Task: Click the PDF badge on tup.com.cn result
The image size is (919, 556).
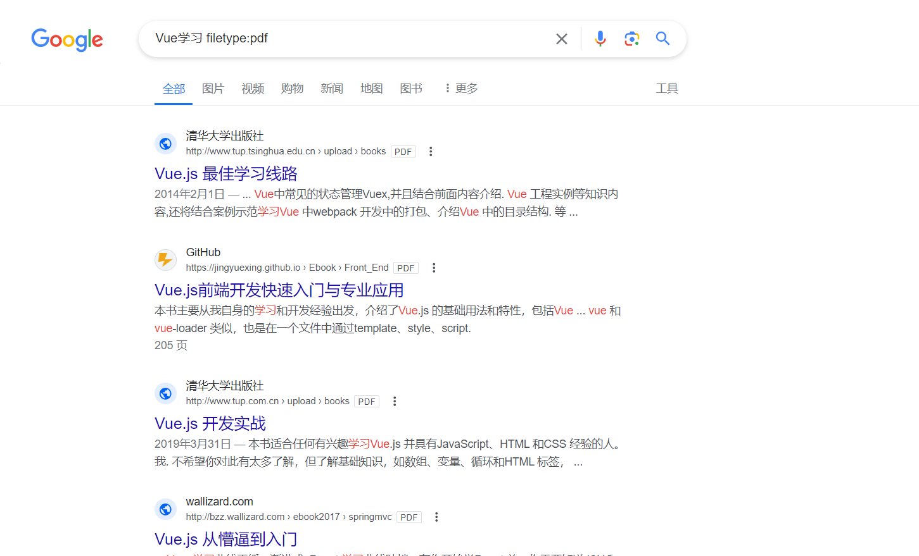Action: (367, 402)
